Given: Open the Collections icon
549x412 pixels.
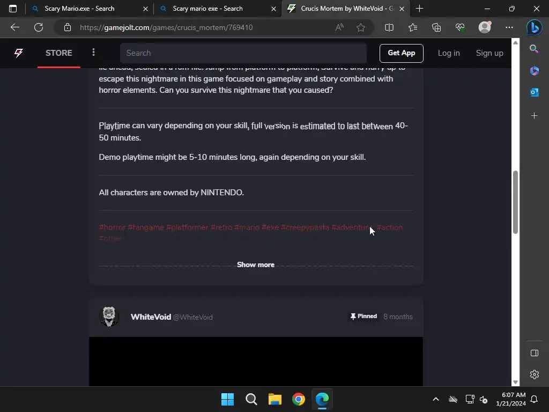Looking at the screenshot, I should pyautogui.click(x=436, y=27).
